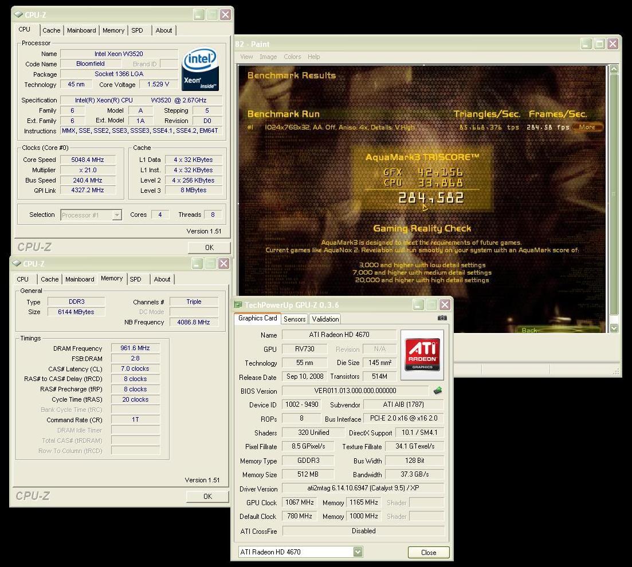This screenshot has height=567, width=632.
Task: Open About tab in lower CPU-Z window
Action: 162,279
